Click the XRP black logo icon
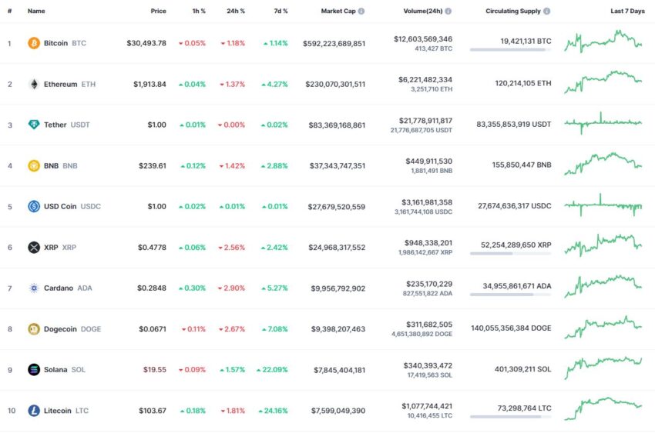Viewport: 655px width, 433px height. pos(34,247)
